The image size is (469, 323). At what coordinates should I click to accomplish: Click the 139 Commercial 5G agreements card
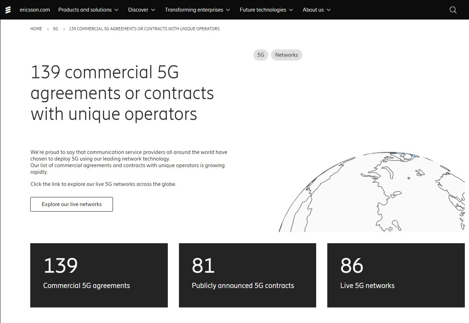pos(99,275)
